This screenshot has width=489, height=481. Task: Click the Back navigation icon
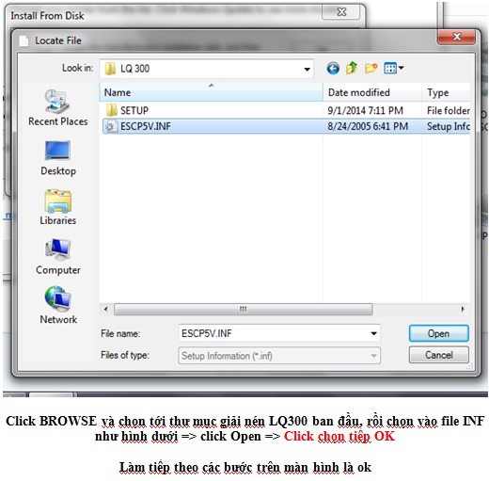[x=333, y=68]
